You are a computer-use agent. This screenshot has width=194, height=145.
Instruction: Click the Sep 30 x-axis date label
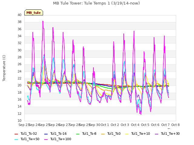(95, 125)
